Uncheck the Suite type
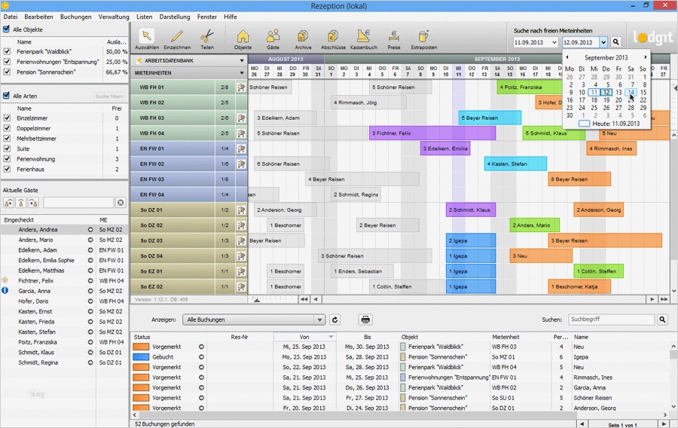The width and height of the screenshot is (678, 428). 7,148
